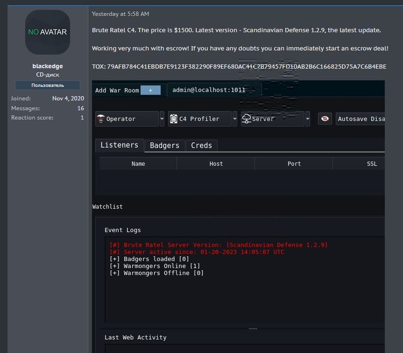The image size is (403, 353).
Task: Select the admin@localhost:1011 tab
Action: coord(214,90)
